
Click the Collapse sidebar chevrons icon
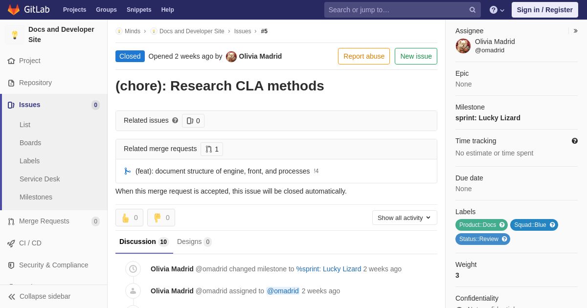coord(12,297)
